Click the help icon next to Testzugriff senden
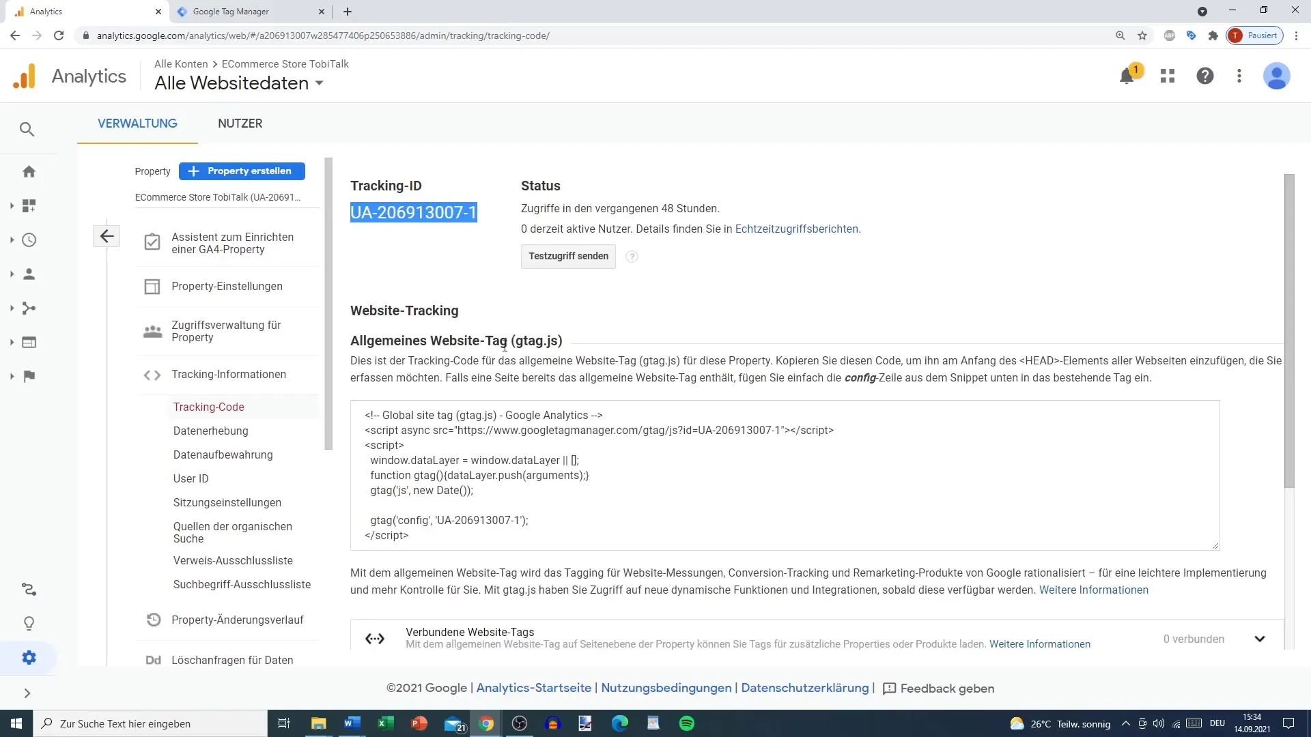 (632, 257)
